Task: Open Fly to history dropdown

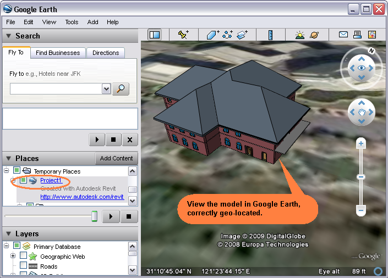Action: 106,88
